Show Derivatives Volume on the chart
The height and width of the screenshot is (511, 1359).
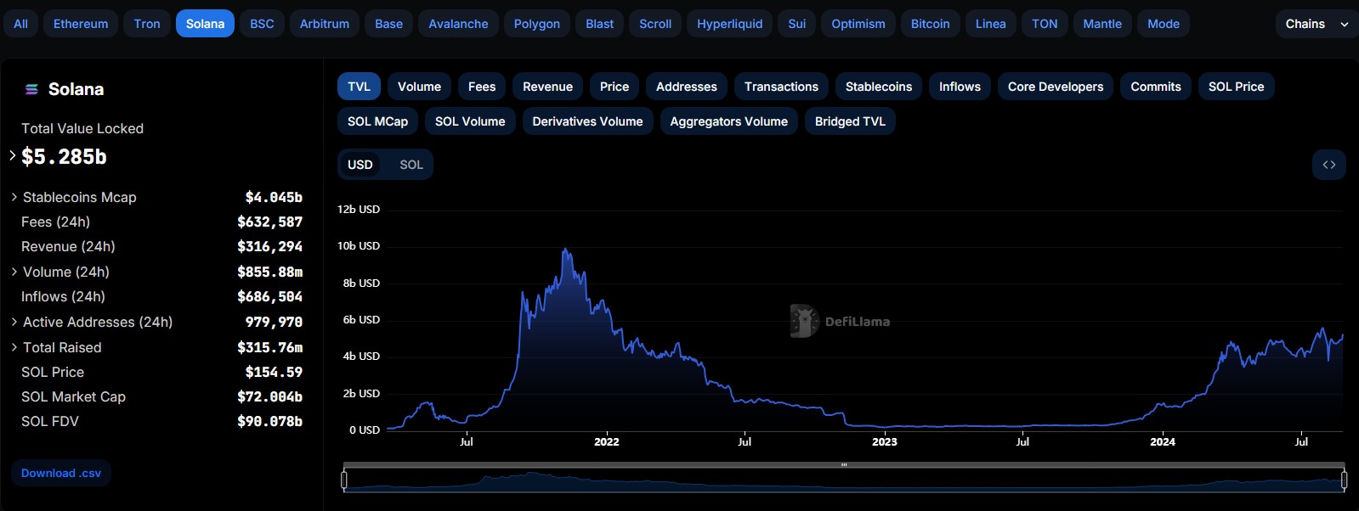(588, 121)
